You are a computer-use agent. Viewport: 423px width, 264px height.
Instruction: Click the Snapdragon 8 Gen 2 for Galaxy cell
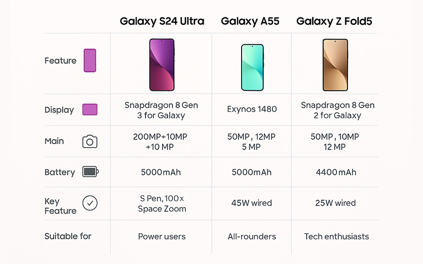coord(337,110)
